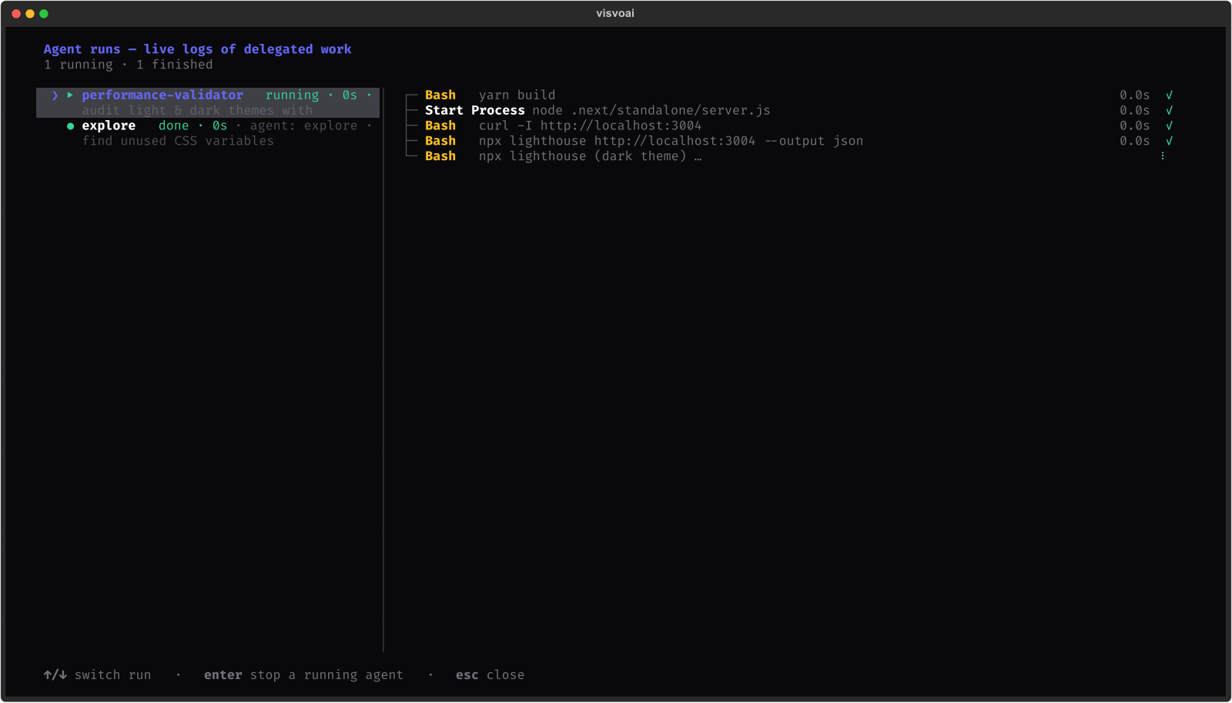This screenshot has height=703, width=1232.
Task: Click the '1 running · 1 finished' summary
Action: (128, 65)
